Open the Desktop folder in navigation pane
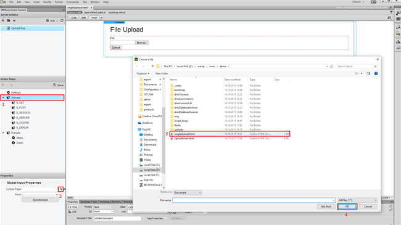The height and width of the screenshot is (225, 401). click(146, 135)
